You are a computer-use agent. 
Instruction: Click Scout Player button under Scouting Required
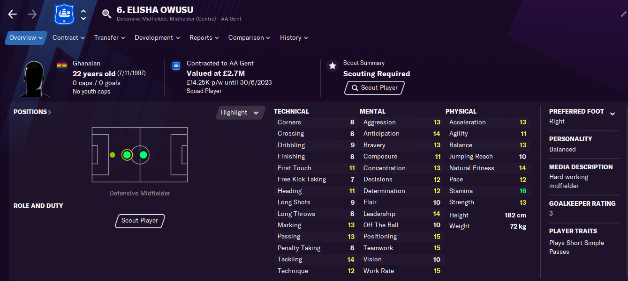[x=374, y=87]
